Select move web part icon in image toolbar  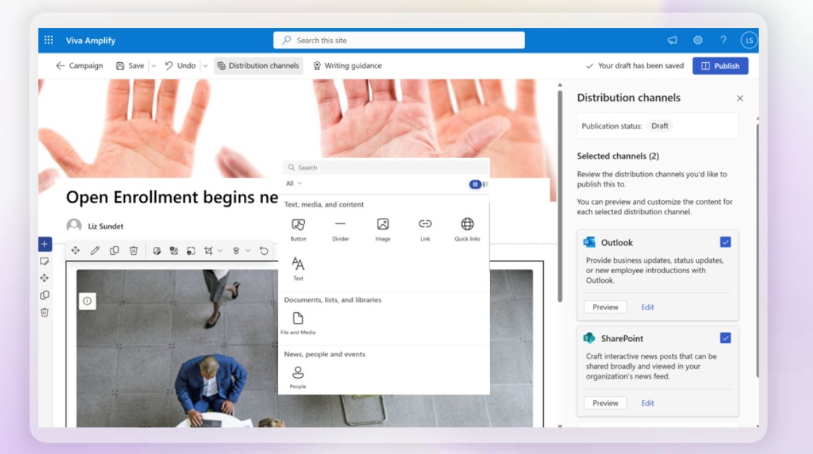click(x=75, y=251)
